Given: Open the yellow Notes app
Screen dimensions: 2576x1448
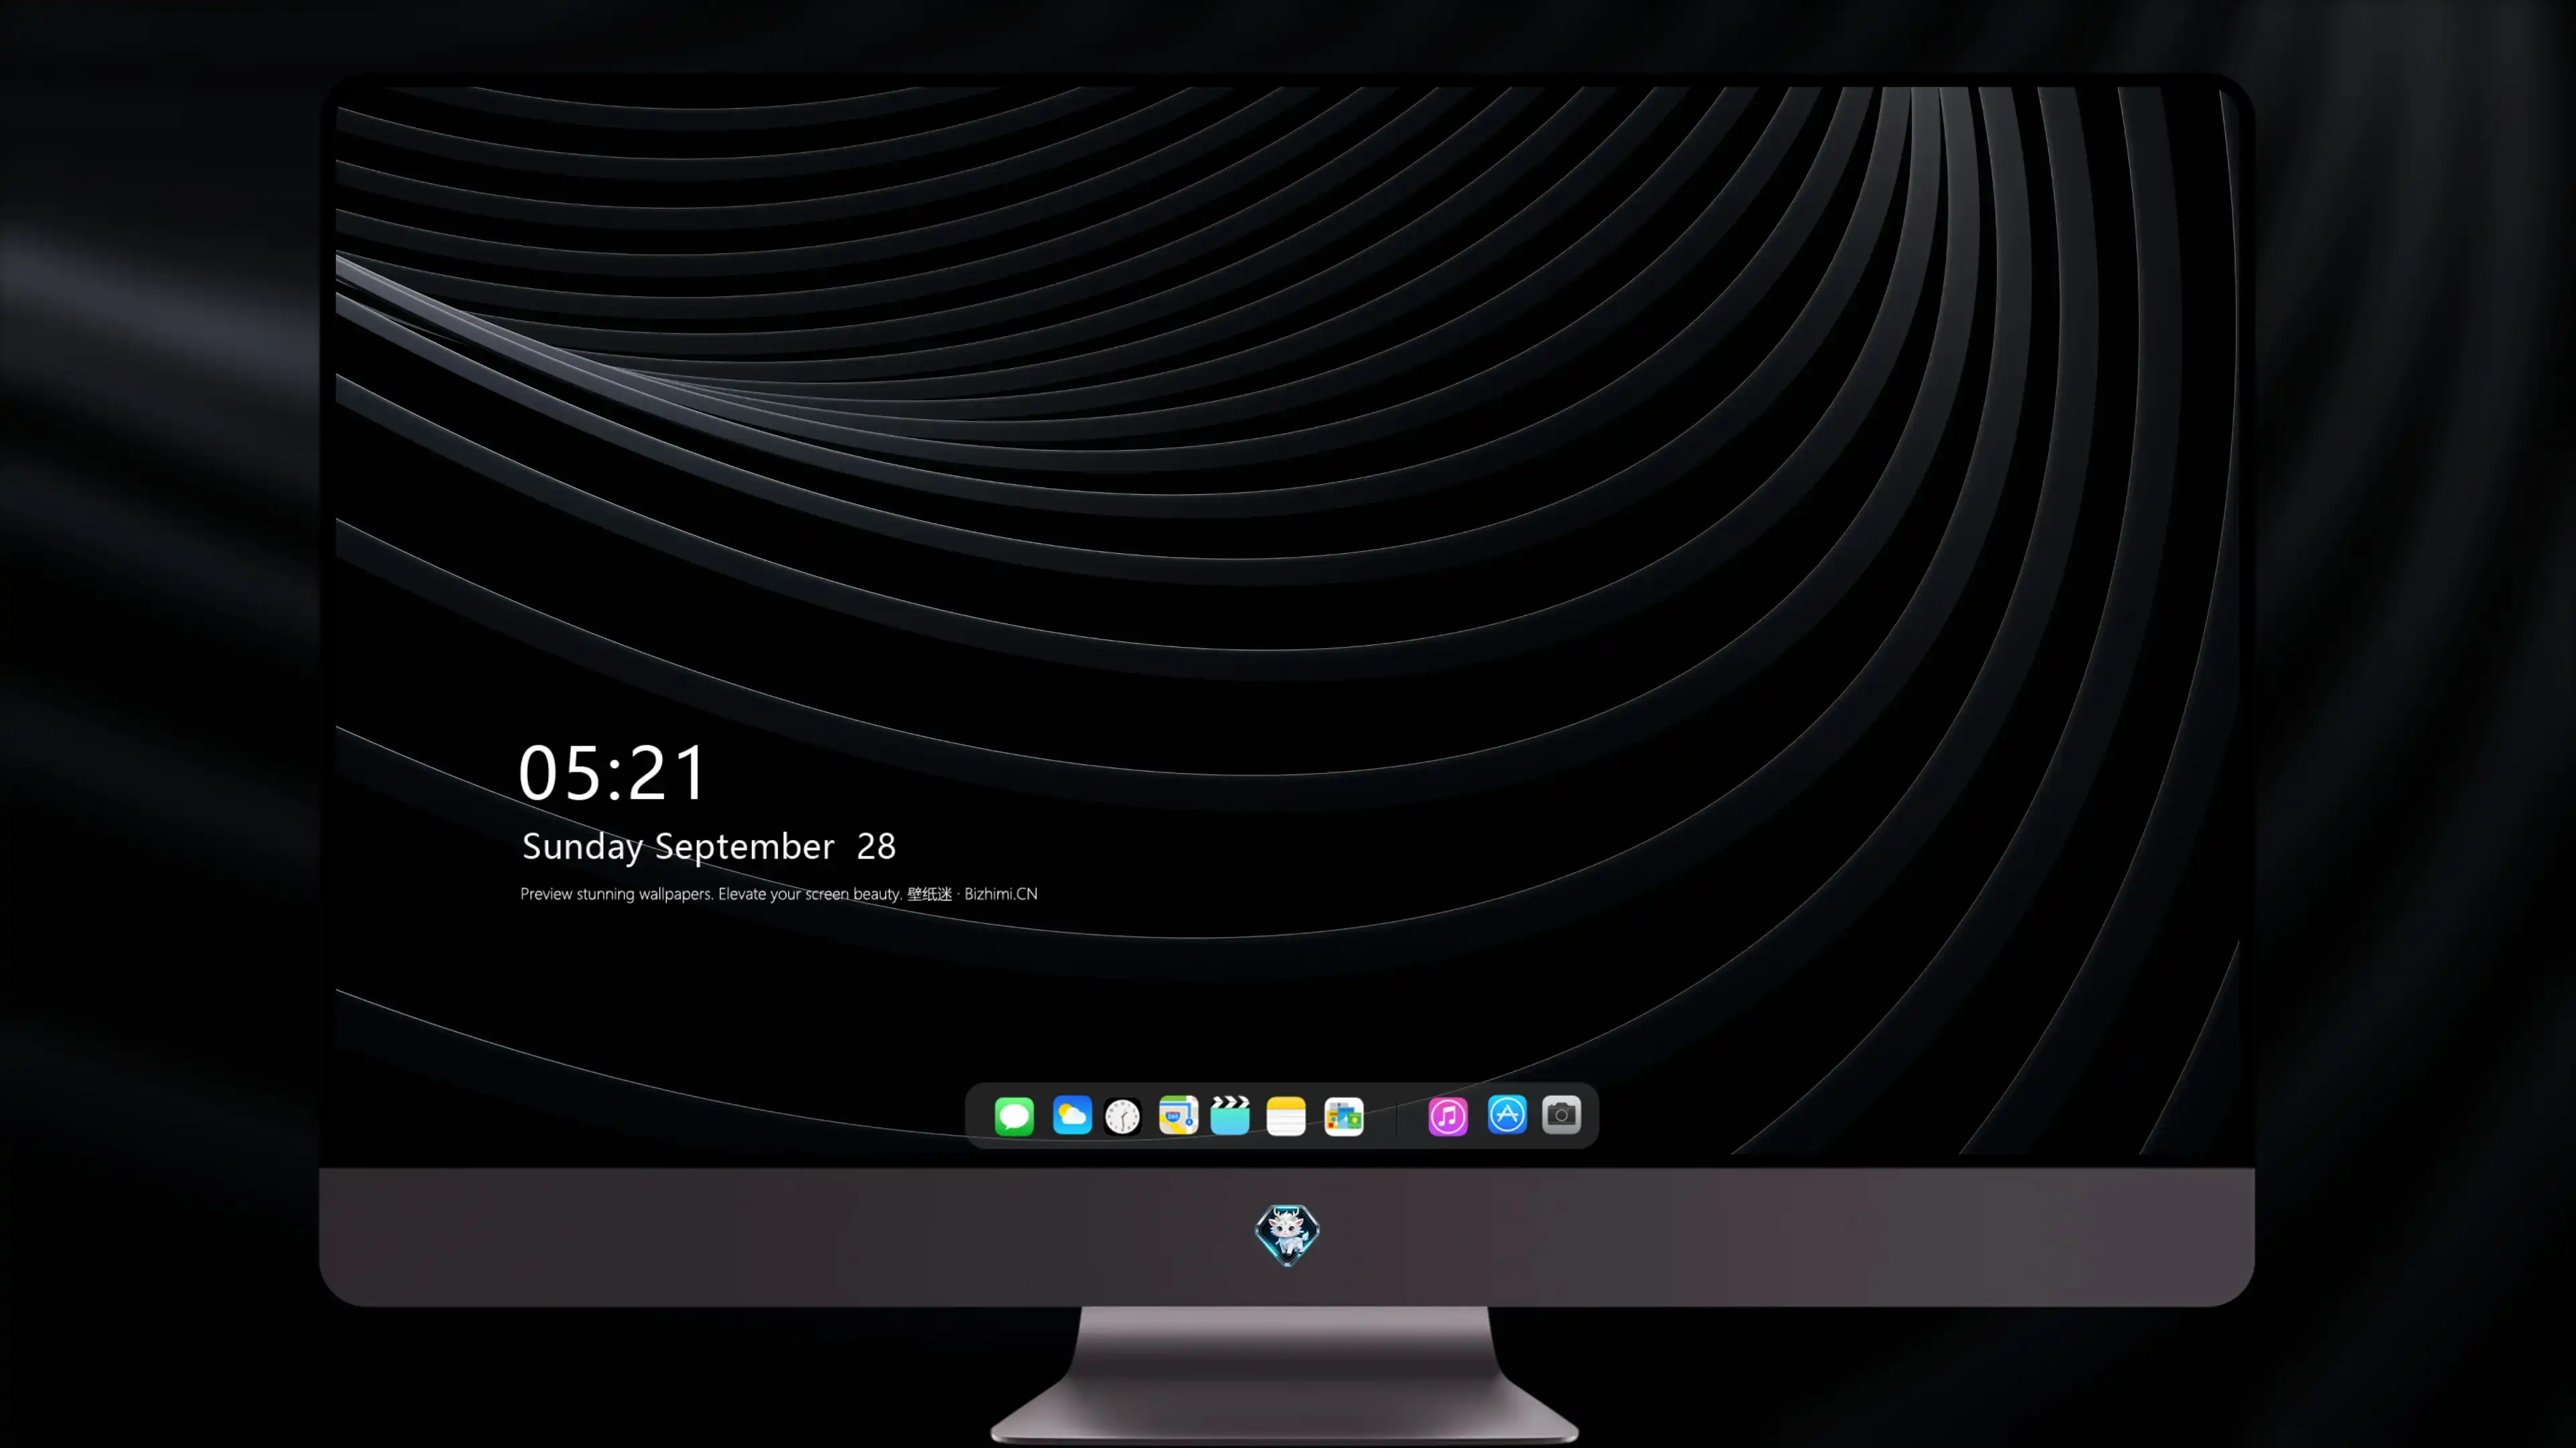Looking at the screenshot, I should point(1286,1115).
